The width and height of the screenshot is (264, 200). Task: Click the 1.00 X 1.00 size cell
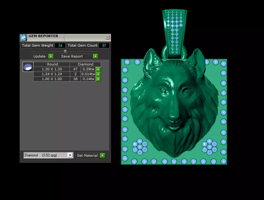pos(52,79)
